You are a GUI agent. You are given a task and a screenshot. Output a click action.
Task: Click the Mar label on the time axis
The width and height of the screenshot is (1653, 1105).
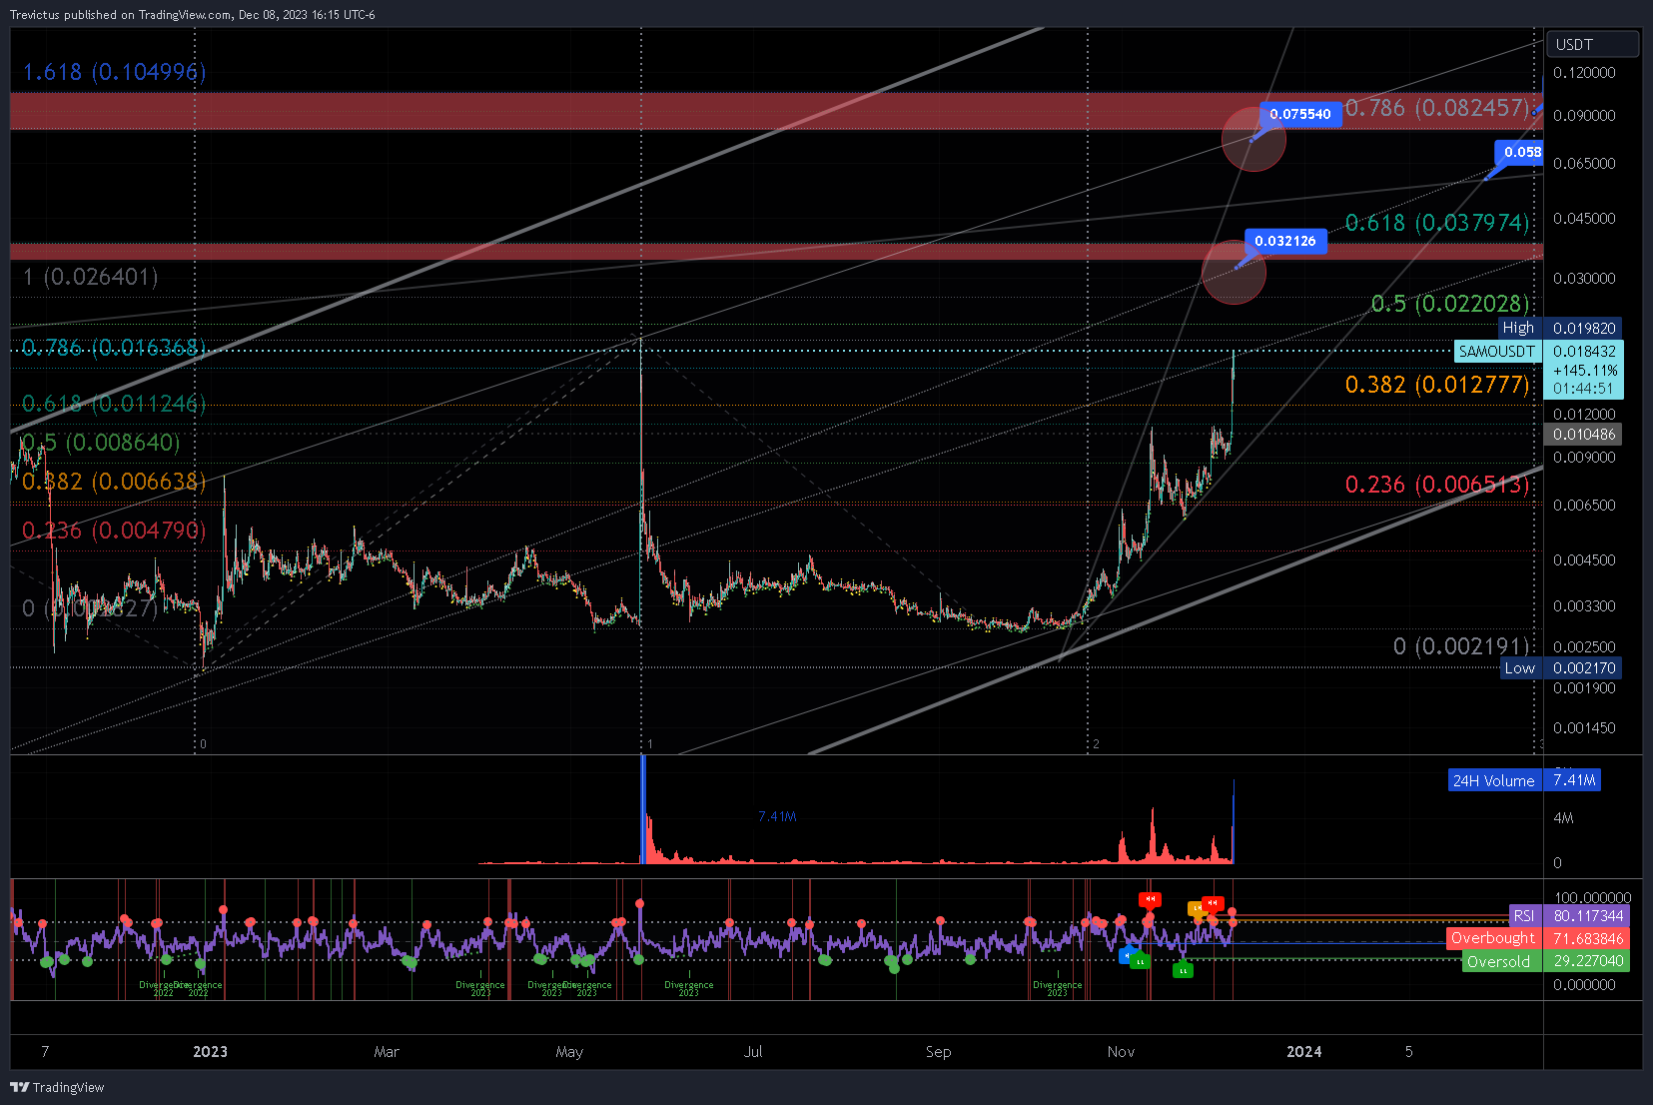pyautogui.click(x=387, y=1051)
